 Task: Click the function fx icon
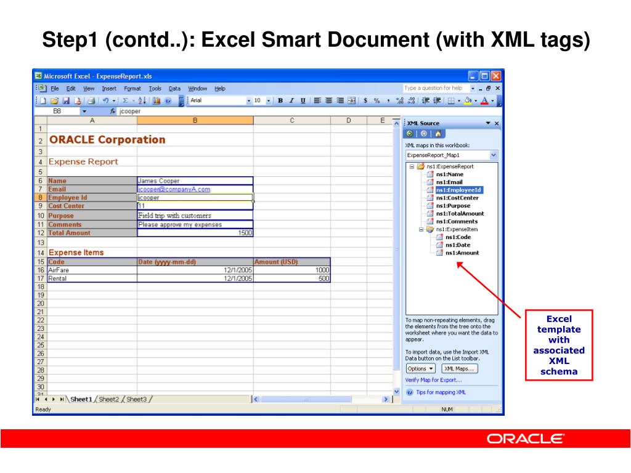point(113,111)
